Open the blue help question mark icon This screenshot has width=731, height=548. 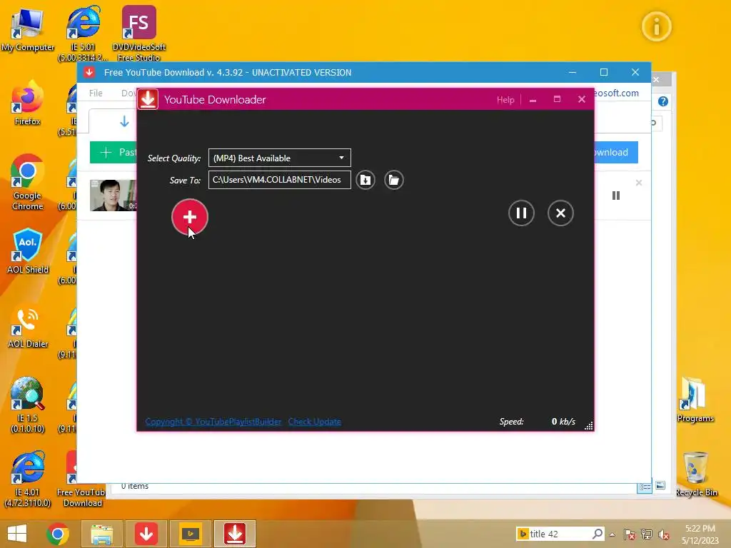pyautogui.click(x=663, y=101)
